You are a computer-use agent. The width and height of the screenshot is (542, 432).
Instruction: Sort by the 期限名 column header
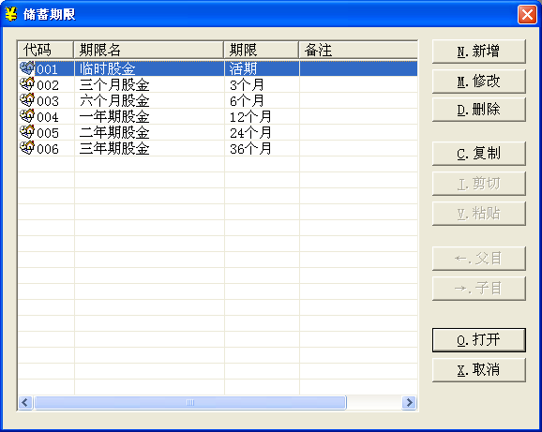pos(149,50)
